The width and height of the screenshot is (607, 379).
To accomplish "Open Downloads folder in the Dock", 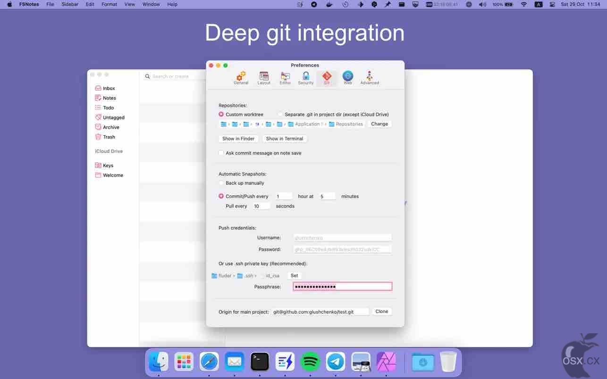I will click(423, 362).
